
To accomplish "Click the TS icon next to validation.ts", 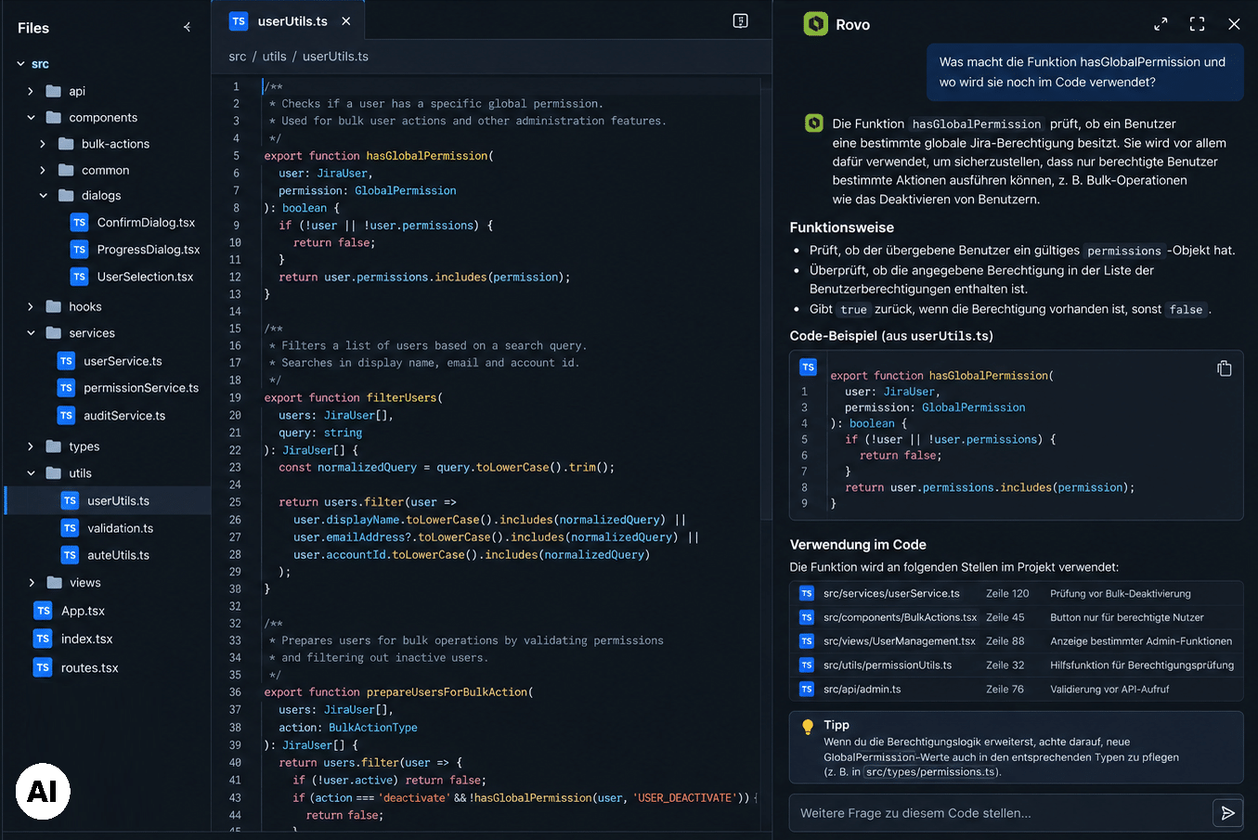I will pyautogui.click(x=70, y=528).
